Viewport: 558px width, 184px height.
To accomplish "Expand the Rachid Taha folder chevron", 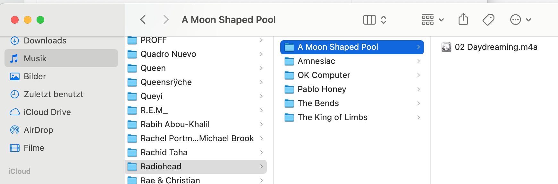I will 261,152.
